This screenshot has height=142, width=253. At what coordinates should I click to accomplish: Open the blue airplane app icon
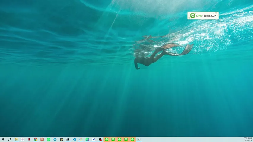94,139
